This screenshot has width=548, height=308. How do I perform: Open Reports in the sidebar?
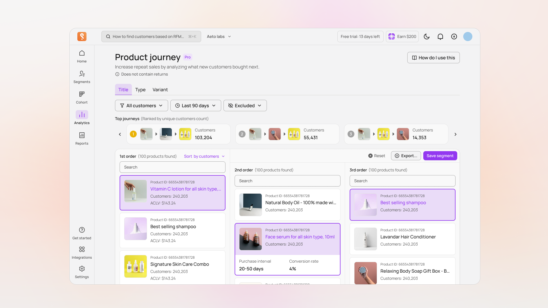click(x=82, y=139)
